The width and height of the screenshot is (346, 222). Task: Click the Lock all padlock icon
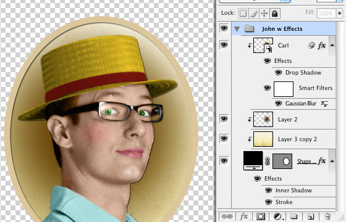coord(275,14)
